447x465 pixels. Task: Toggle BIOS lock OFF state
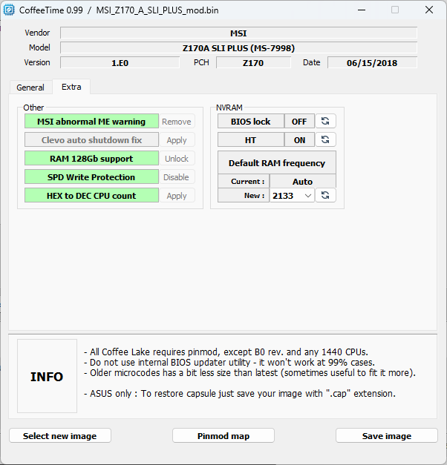coord(299,122)
